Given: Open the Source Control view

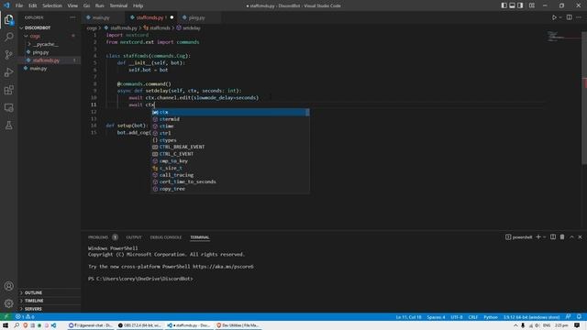Looking at the screenshot, I should (8, 55).
